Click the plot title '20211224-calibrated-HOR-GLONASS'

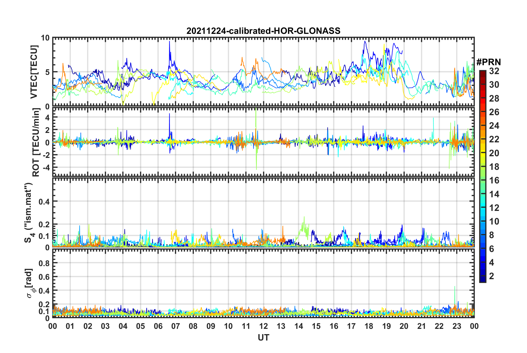[263, 31]
